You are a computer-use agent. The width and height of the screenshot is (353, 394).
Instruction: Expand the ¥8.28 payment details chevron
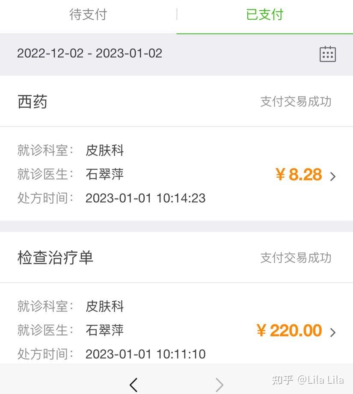[x=333, y=176]
